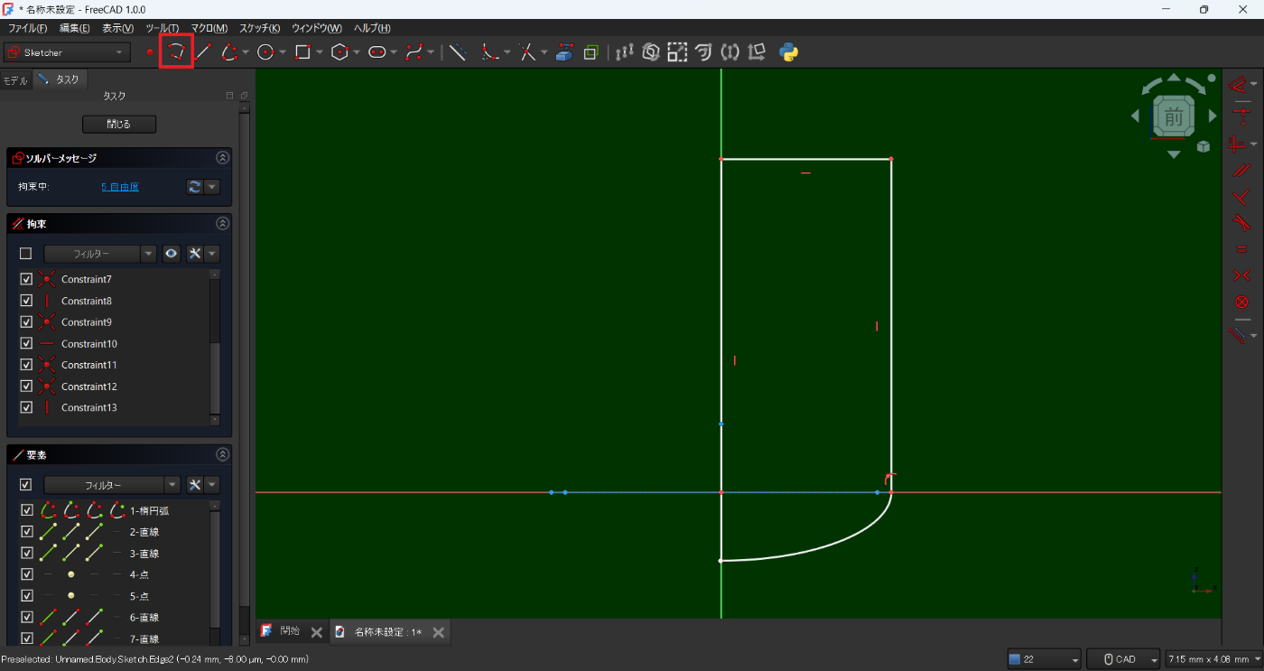This screenshot has height=671, width=1264.
Task: Uncheck the Constraint7 checkbox
Action: (26, 279)
